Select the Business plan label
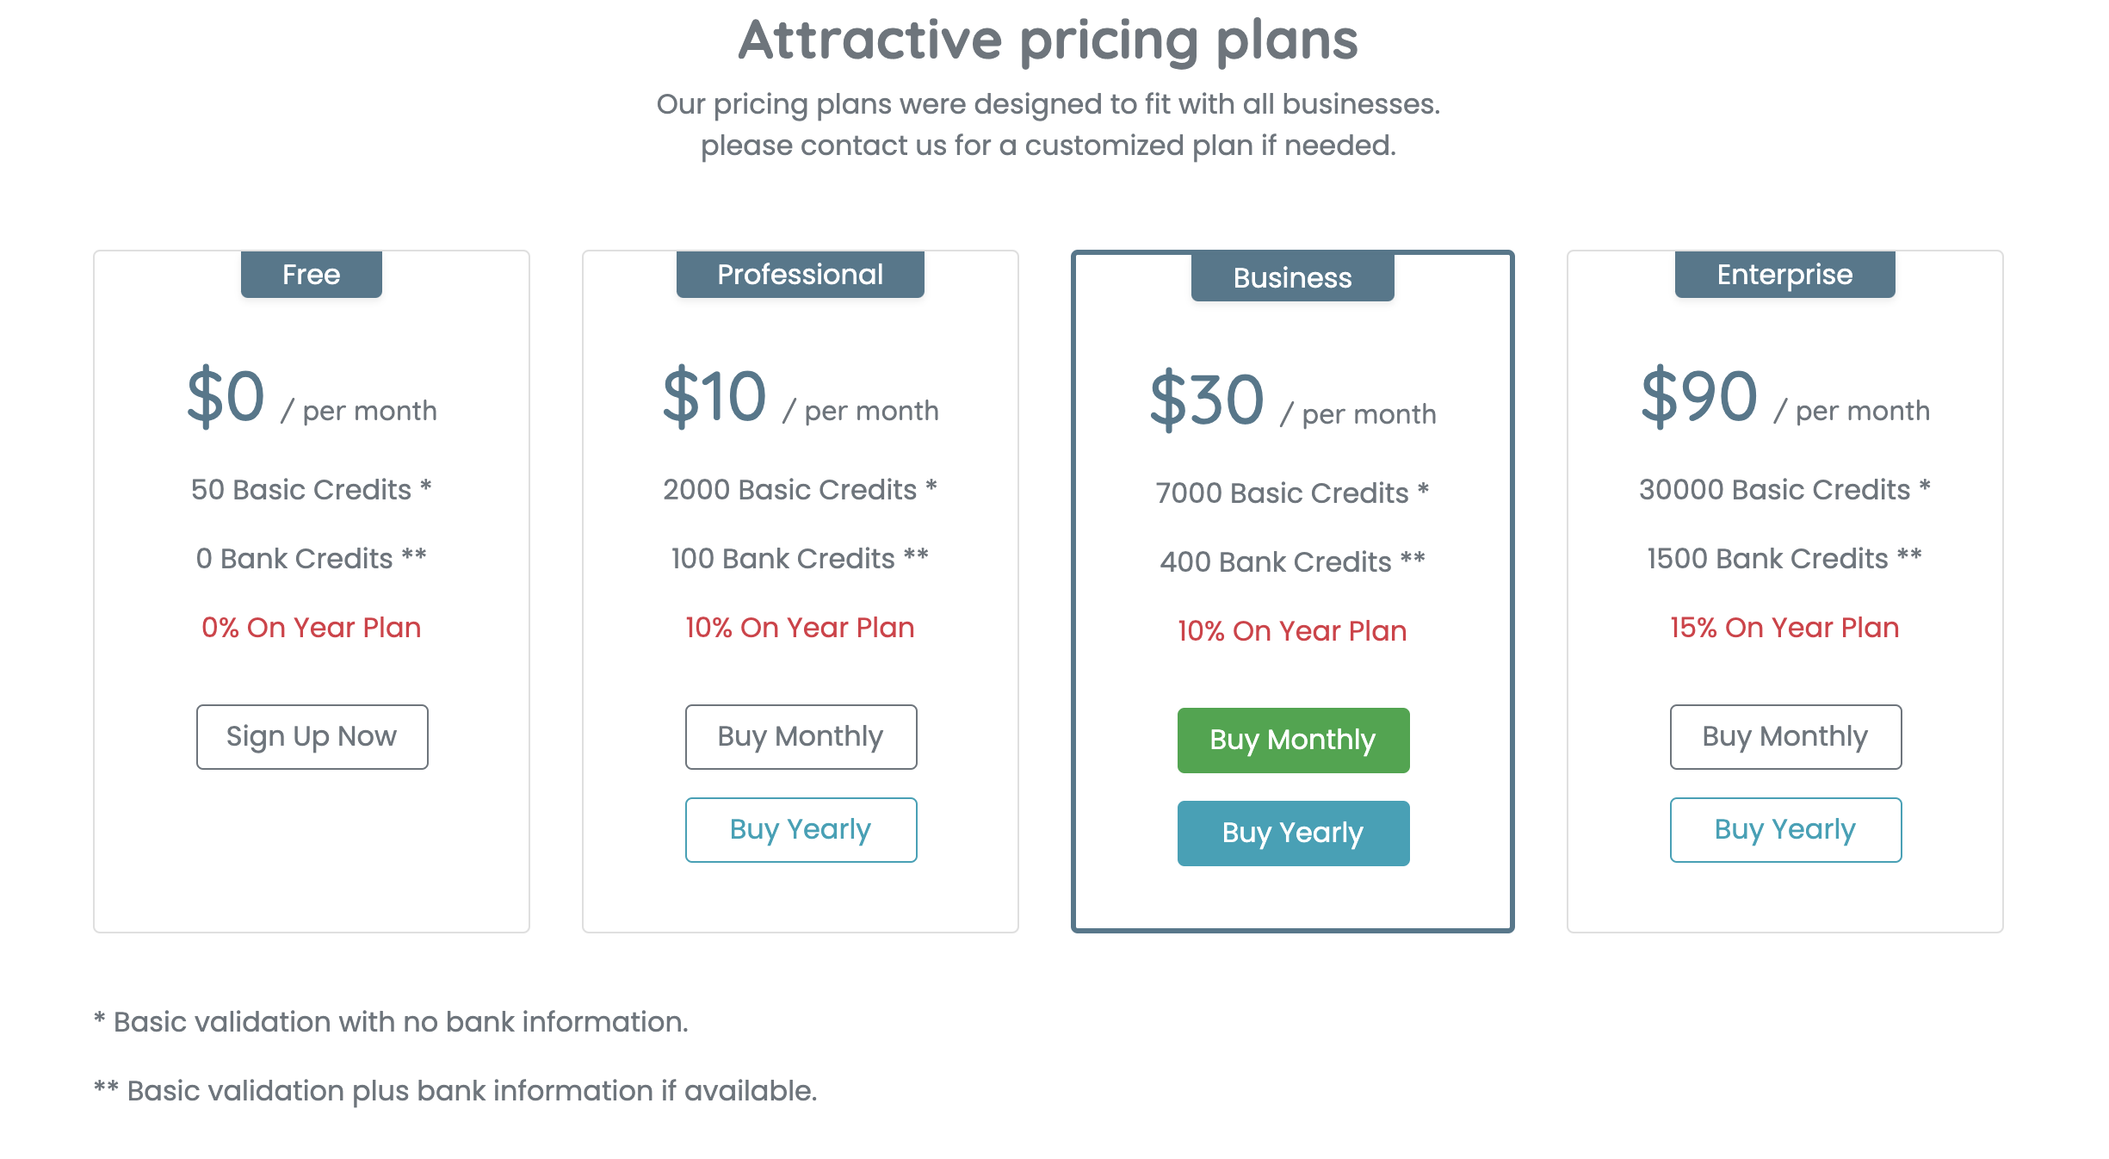This screenshot has height=1159, width=2109. [1291, 277]
